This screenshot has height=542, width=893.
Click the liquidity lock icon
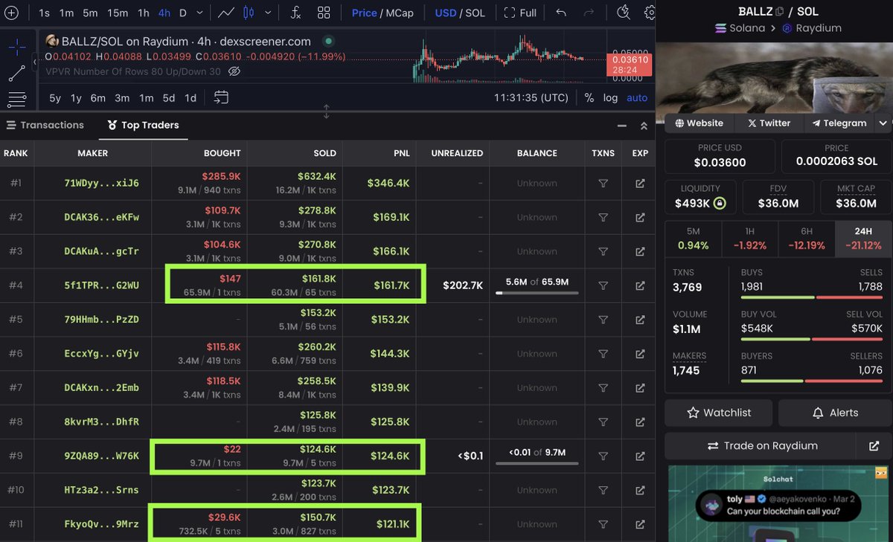pyautogui.click(x=719, y=203)
